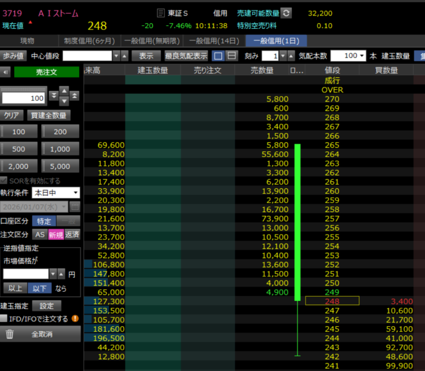Select the split-pane board layout icon
Image resolution: width=425 pixels, height=371 pixels.
[232, 56]
